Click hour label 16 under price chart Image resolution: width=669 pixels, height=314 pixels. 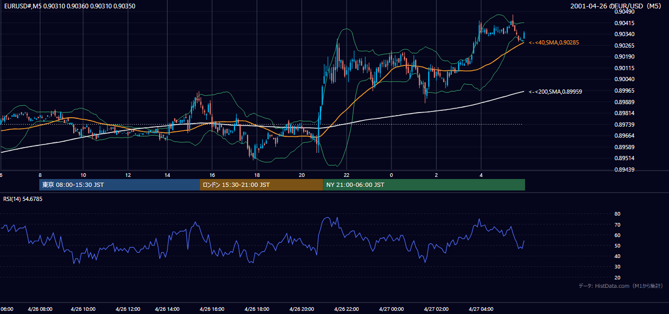click(x=212, y=175)
